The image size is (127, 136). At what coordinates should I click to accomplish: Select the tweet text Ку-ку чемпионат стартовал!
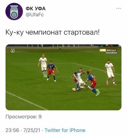click(x=53, y=32)
